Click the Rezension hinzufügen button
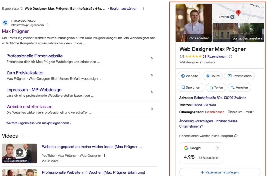Viewport: 267px width, 176px height. point(220,172)
